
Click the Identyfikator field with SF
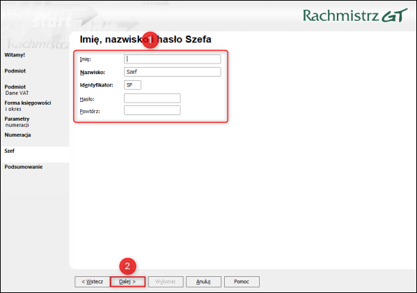click(132, 85)
